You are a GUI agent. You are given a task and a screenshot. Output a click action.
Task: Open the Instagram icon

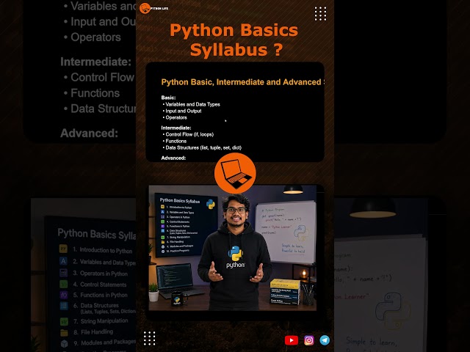click(x=308, y=340)
